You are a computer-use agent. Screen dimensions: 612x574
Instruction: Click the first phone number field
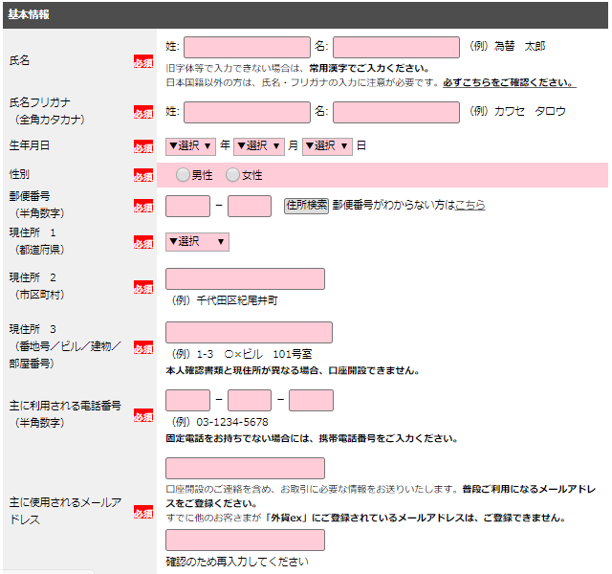[x=187, y=400]
